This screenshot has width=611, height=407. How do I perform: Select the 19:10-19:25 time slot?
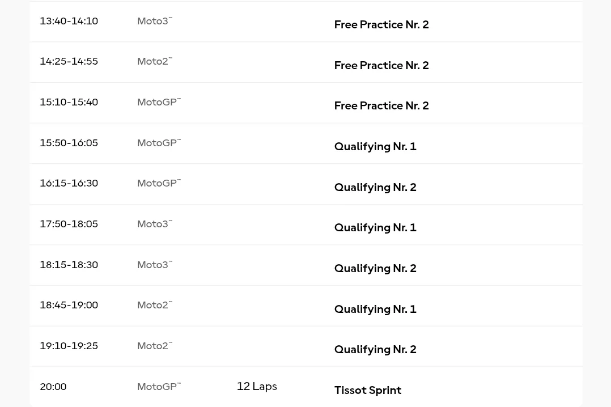(69, 346)
